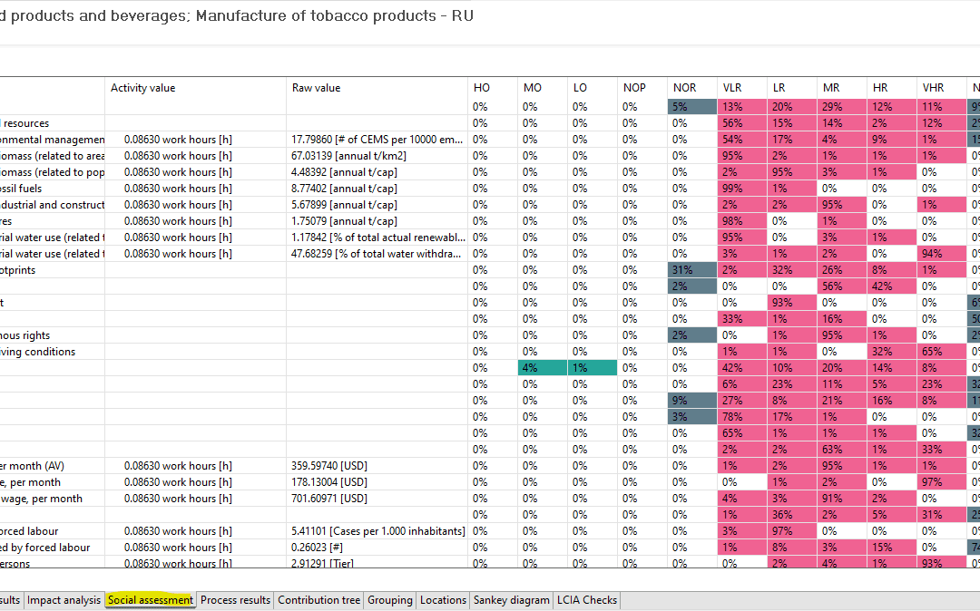Select the 701.60971 [USD] raw value cell
This screenshot has height=611, width=980.
click(x=329, y=499)
